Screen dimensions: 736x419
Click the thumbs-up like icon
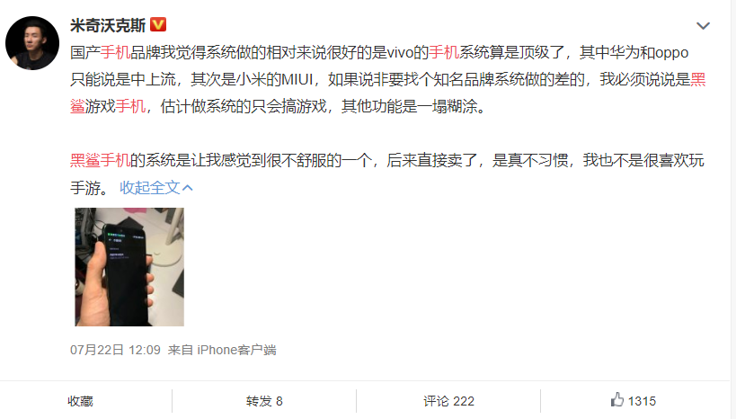[x=616, y=400]
